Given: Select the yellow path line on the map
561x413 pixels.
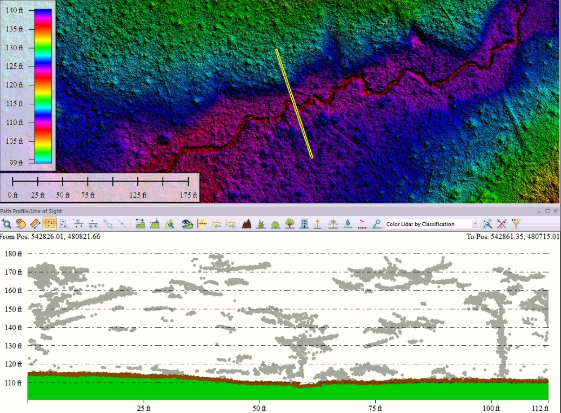Looking at the screenshot, I should point(295,103).
